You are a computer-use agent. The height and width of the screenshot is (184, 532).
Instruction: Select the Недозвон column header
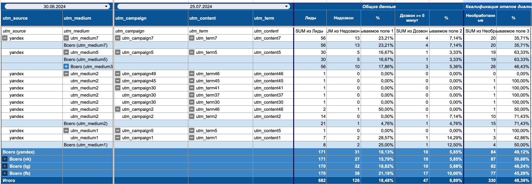point(343,18)
